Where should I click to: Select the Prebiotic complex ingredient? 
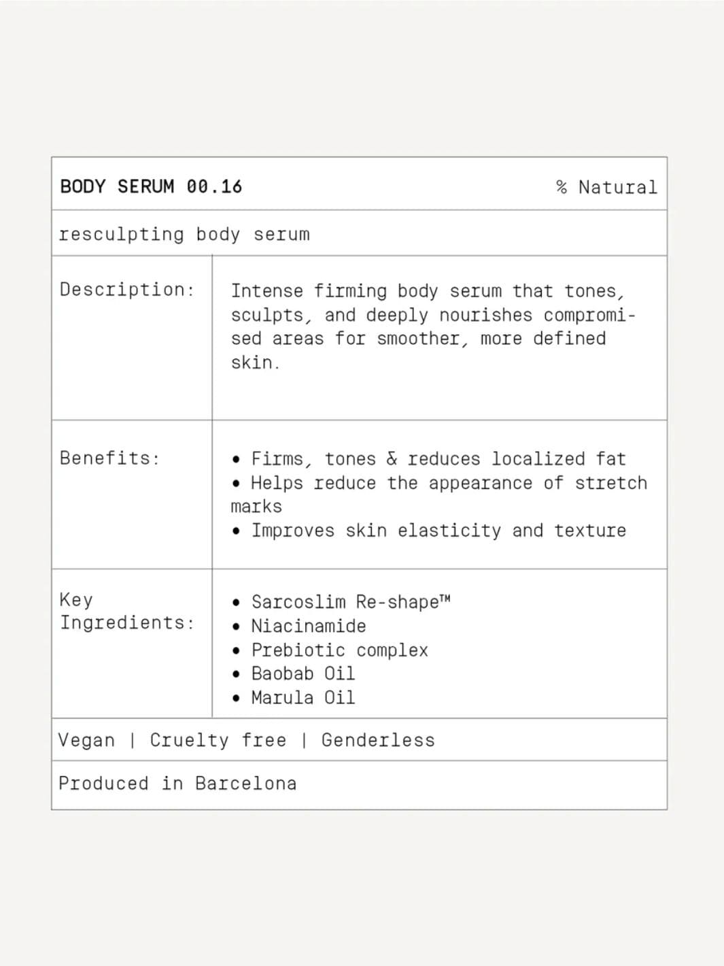point(339,650)
